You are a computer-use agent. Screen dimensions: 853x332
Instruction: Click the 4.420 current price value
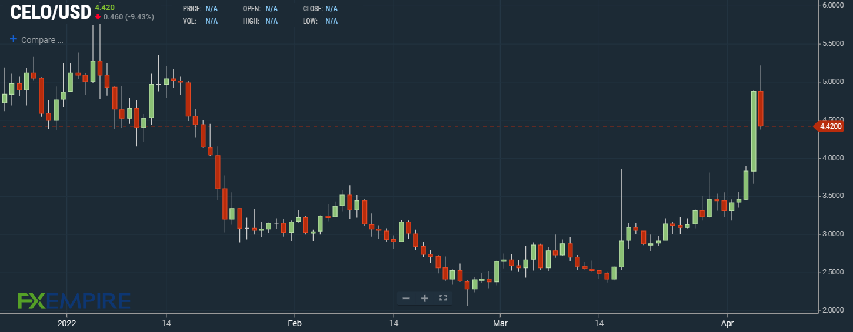[105, 7]
